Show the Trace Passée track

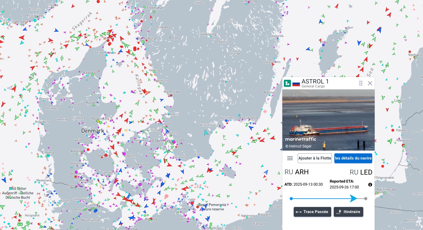click(312, 212)
